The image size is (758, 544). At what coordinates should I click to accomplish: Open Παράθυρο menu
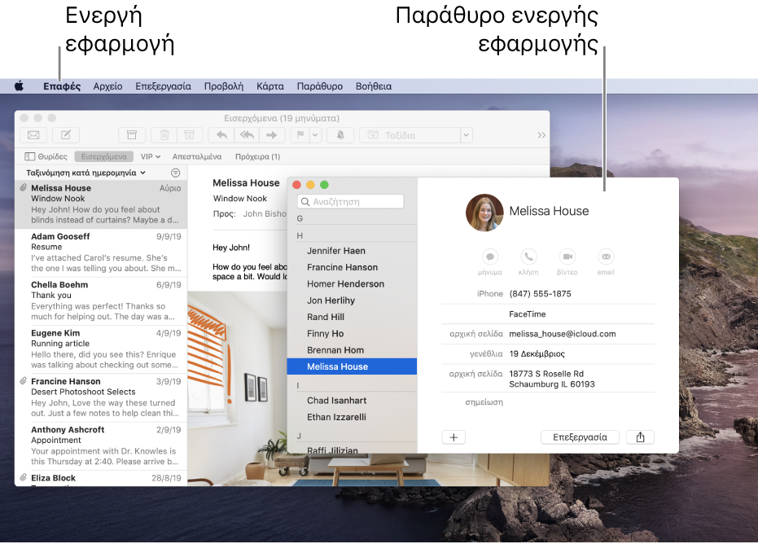[319, 86]
